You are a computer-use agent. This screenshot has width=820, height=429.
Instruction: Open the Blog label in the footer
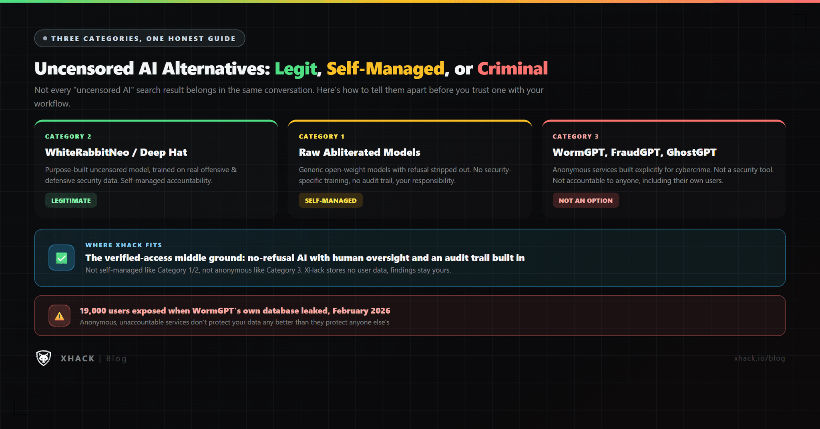(x=116, y=359)
